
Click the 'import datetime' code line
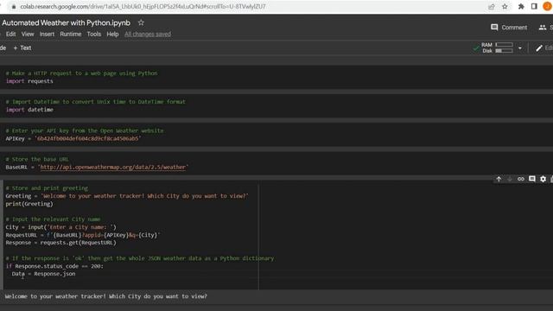tap(29, 110)
